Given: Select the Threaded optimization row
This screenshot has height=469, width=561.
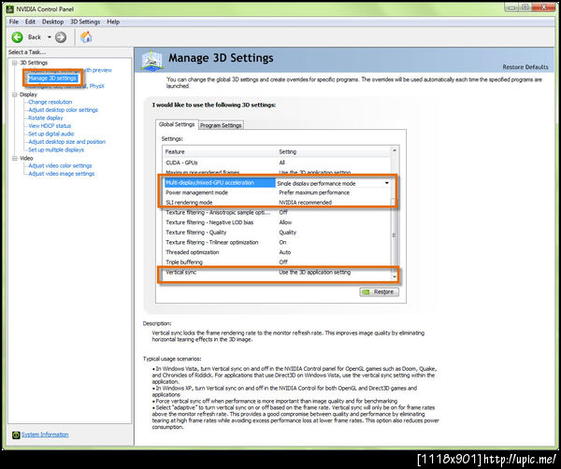Looking at the screenshot, I should click(x=278, y=252).
